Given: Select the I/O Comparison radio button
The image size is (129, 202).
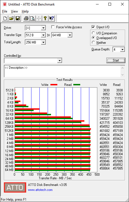Looking at the screenshot, I should click(93, 33).
